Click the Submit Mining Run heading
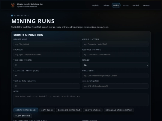162x121 pixels. click(28, 35)
